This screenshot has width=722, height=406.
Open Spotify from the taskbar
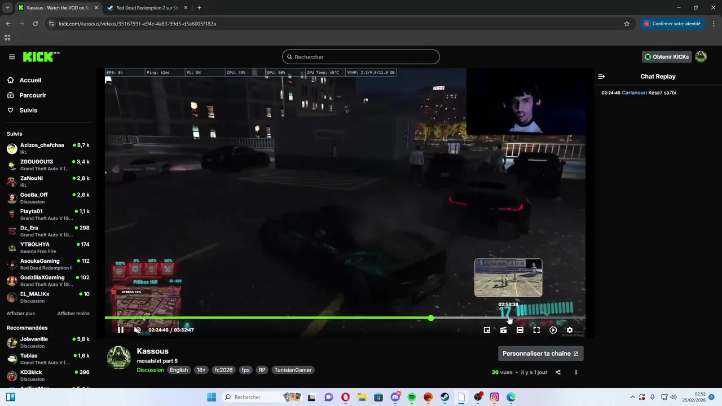click(412, 397)
